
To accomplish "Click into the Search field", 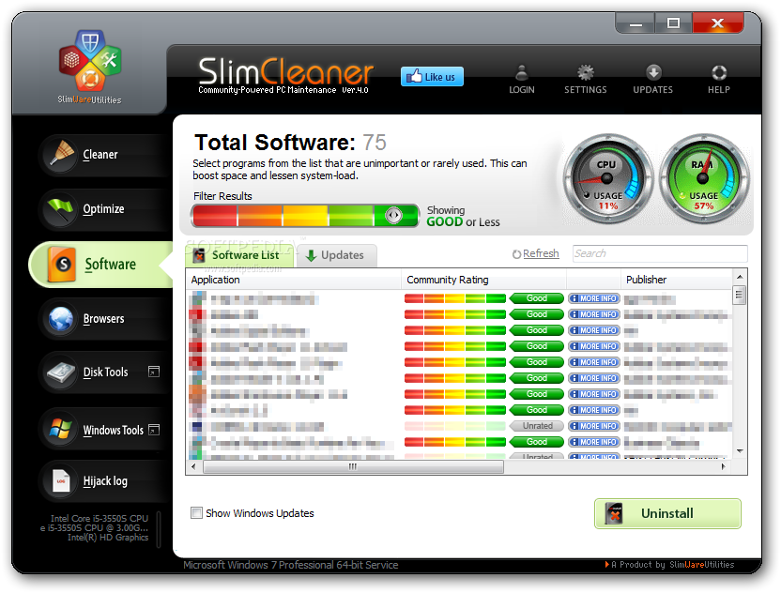I will coord(660,253).
